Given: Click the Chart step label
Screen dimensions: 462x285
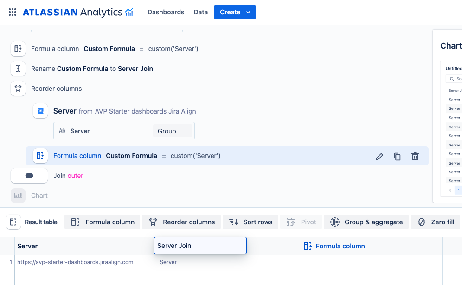Looking at the screenshot, I should coord(39,196).
